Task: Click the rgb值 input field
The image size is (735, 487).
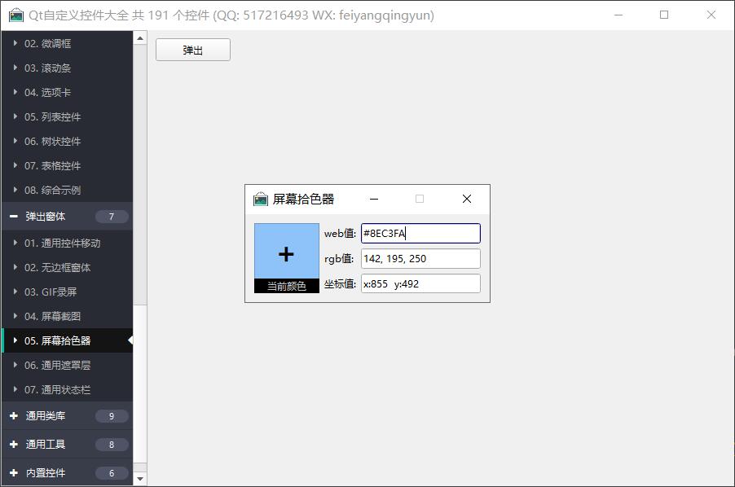Action: tap(420, 259)
